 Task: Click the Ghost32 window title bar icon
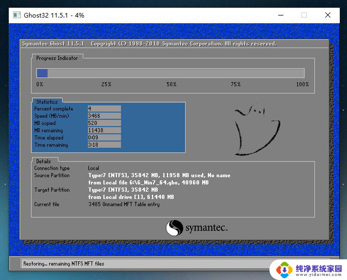pos(17,15)
